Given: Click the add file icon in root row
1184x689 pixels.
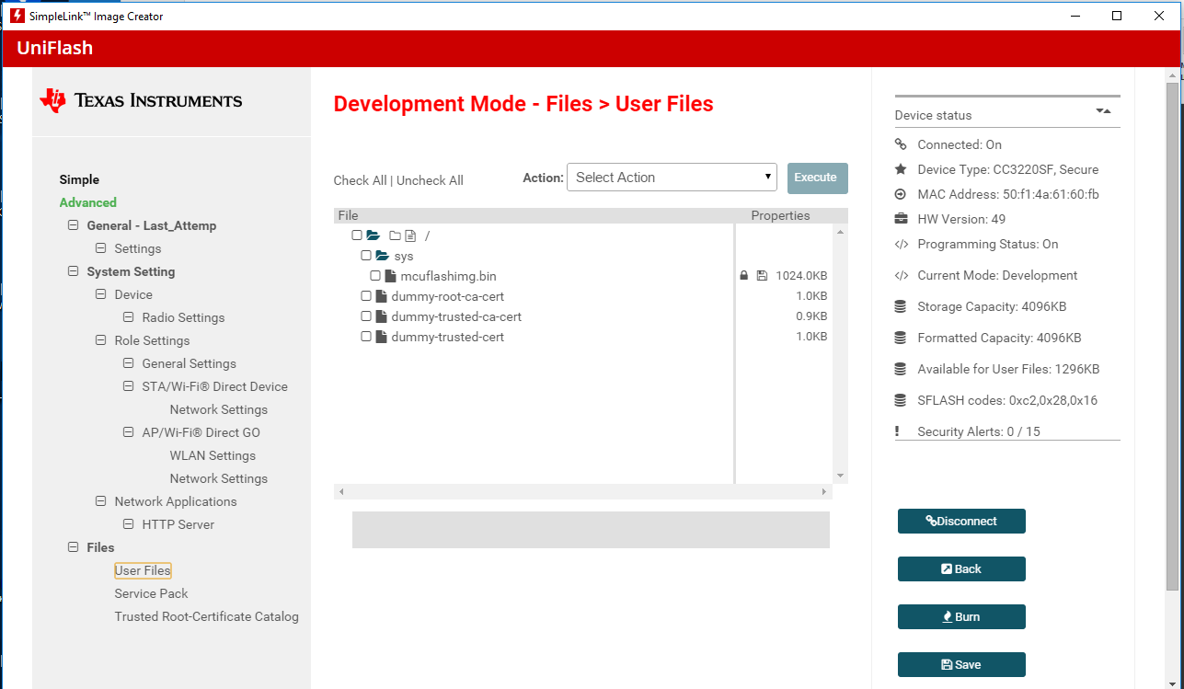Looking at the screenshot, I should pos(410,235).
